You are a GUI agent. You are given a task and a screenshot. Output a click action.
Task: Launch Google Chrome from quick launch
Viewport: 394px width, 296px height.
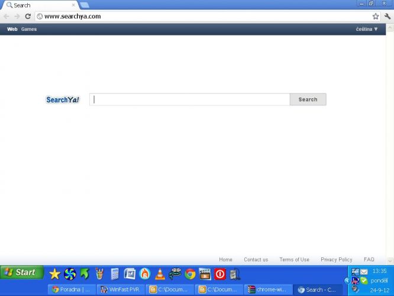(190, 274)
